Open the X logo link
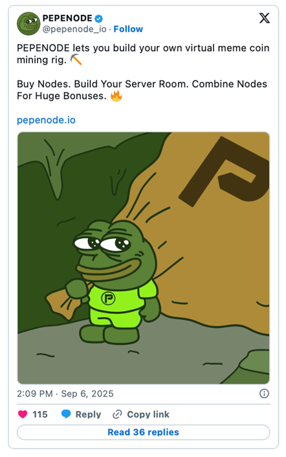This screenshot has width=286, height=457. tap(264, 18)
